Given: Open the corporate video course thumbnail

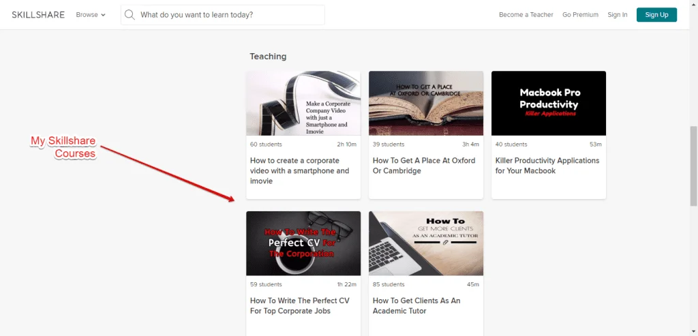Looking at the screenshot, I should [x=303, y=103].
